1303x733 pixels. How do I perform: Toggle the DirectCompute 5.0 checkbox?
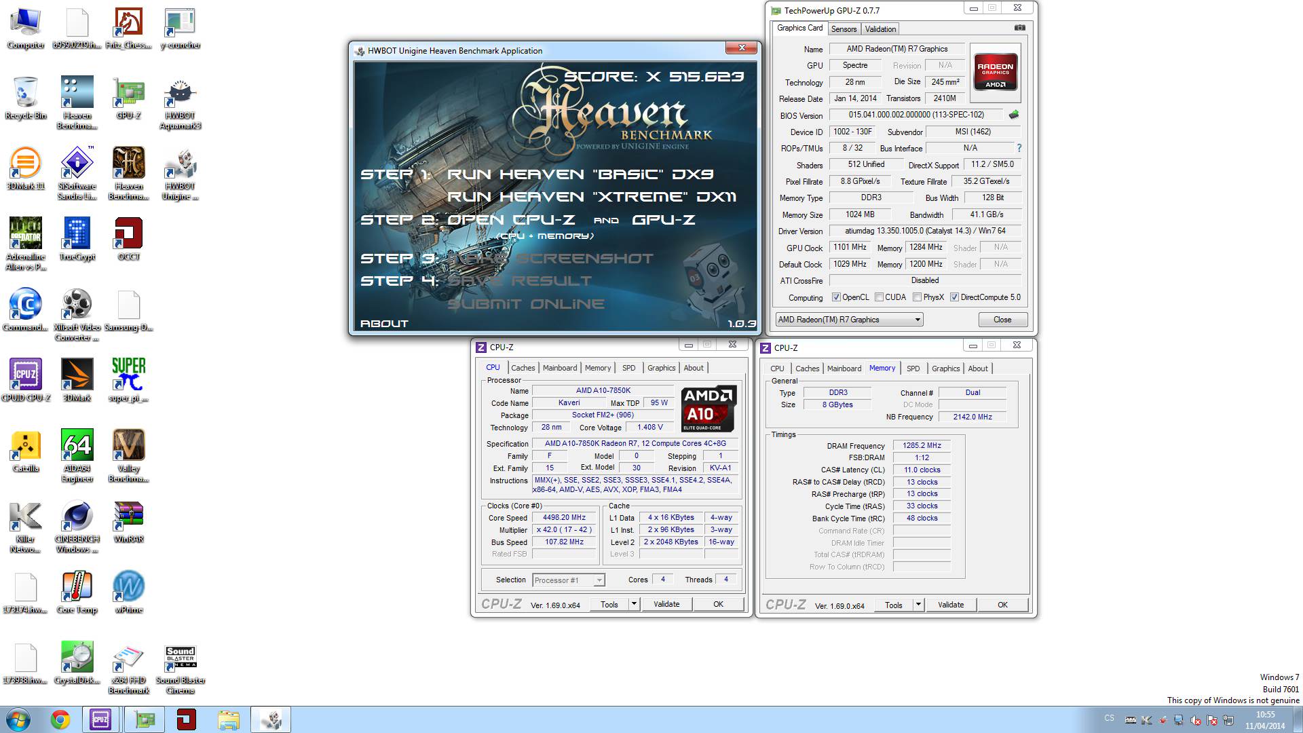(954, 297)
